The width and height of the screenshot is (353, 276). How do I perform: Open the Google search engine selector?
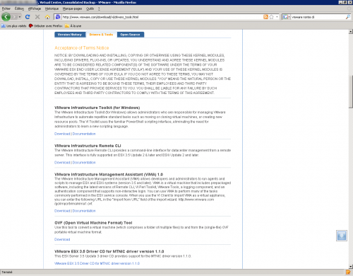point(287,17)
